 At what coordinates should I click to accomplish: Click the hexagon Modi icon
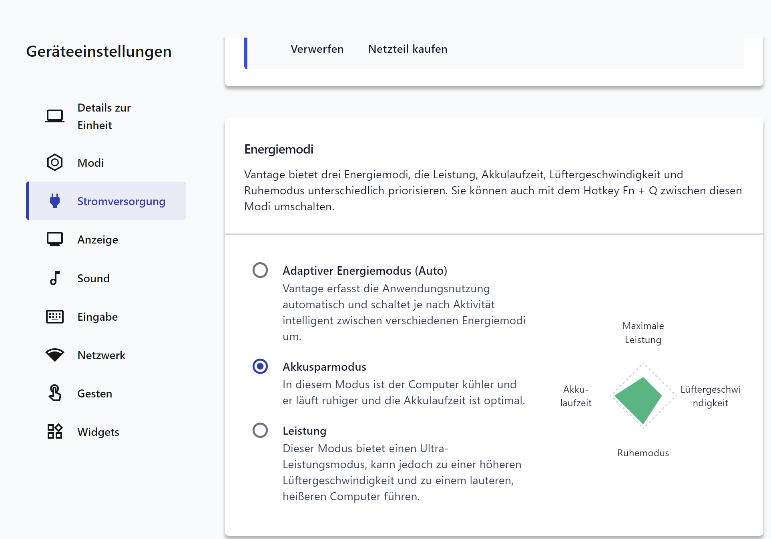55,163
